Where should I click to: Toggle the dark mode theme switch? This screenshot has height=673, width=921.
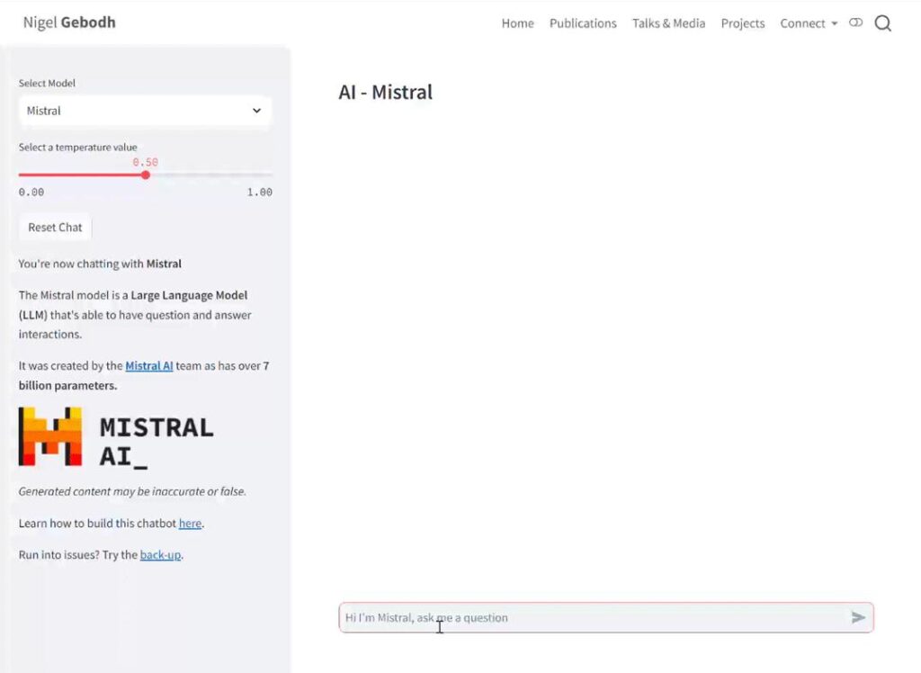[x=856, y=22]
